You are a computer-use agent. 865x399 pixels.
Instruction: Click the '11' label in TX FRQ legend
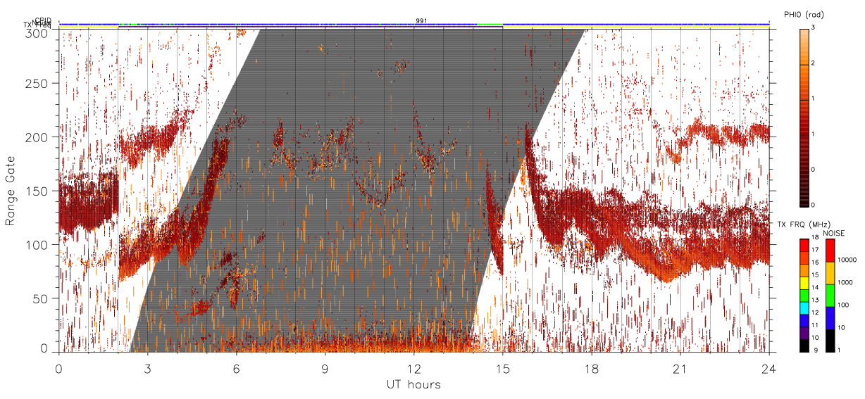click(814, 325)
